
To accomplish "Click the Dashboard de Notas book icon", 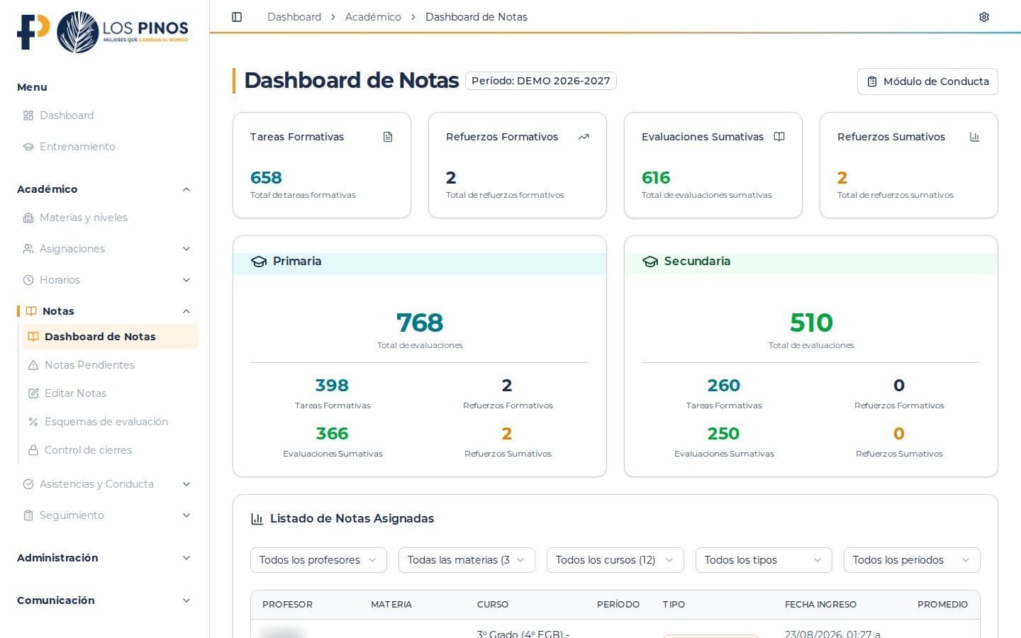I will coord(33,337).
